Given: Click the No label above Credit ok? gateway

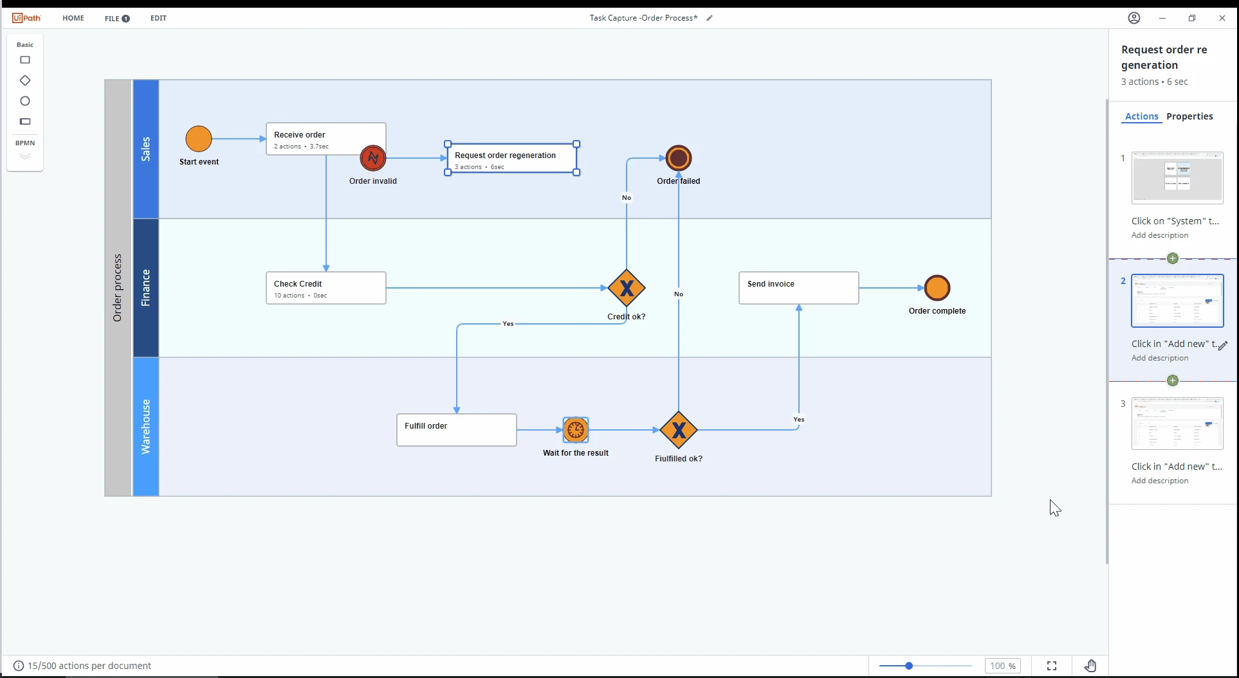Looking at the screenshot, I should pos(627,197).
